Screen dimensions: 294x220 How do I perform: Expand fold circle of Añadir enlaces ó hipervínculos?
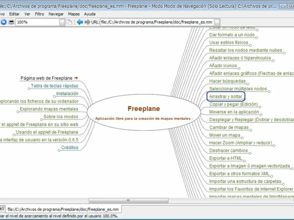tap(273, 61)
